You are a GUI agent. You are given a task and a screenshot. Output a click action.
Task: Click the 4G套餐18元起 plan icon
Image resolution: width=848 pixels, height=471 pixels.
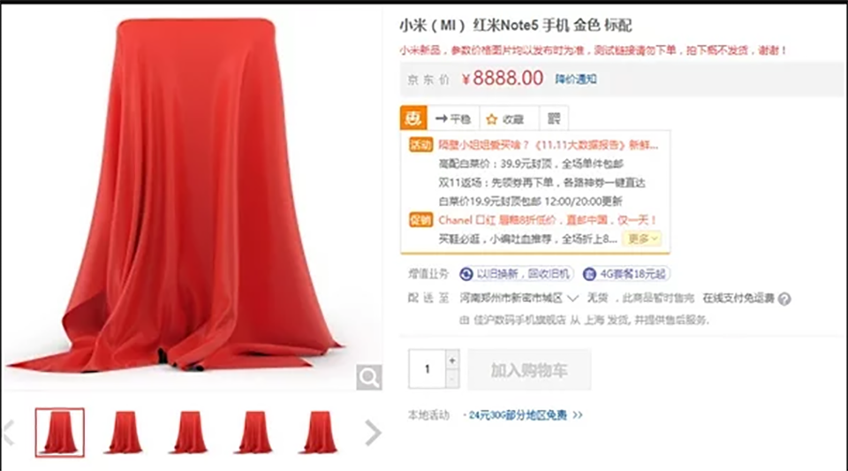point(589,274)
